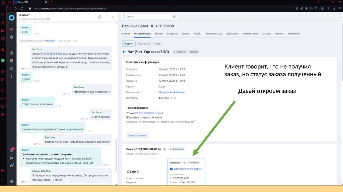Click the info icon beside Мобильное приложение
This screenshot has height=192, width=343.
coord(48,19)
